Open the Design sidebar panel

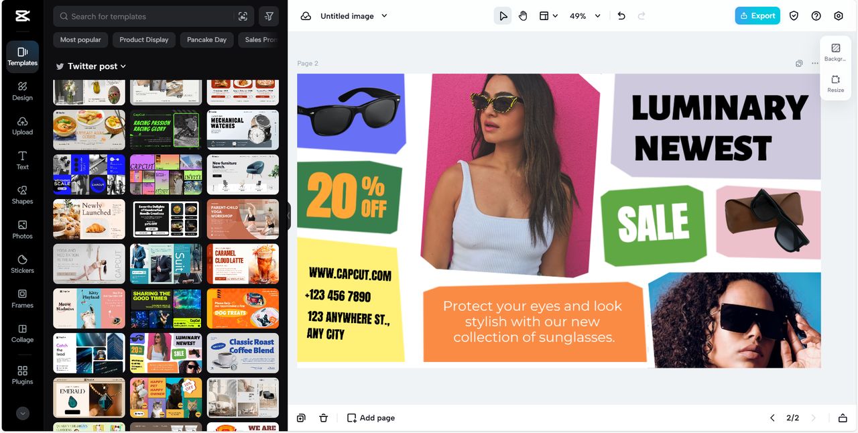coord(22,91)
